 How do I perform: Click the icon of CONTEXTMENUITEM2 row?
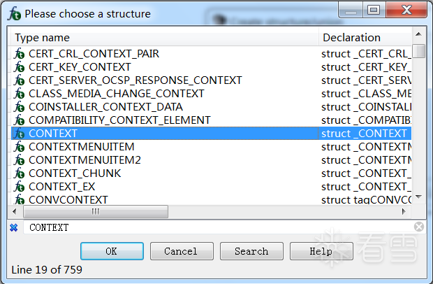click(x=20, y=159)
